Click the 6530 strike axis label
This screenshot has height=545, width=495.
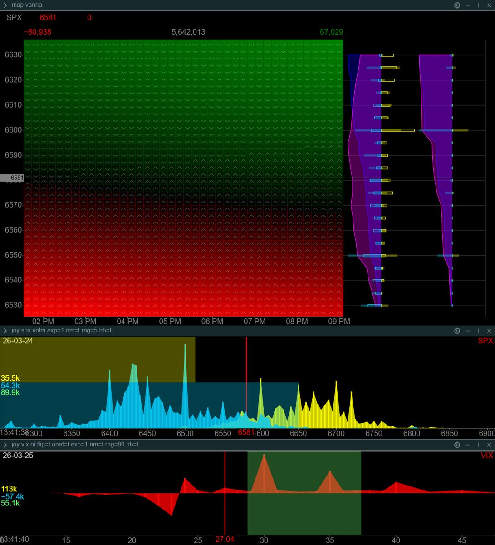click(13, 305)
